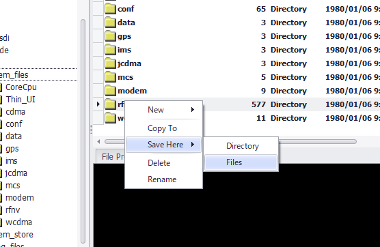Click the modem folder icon in file list
The height and width of the screenshot is (247, 380).
110,91
